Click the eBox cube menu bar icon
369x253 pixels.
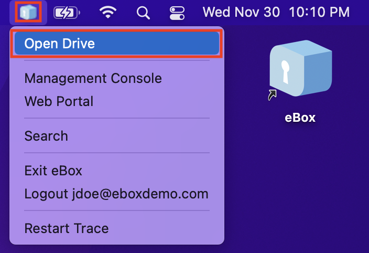pyautogui.click(x=28, y=12)
